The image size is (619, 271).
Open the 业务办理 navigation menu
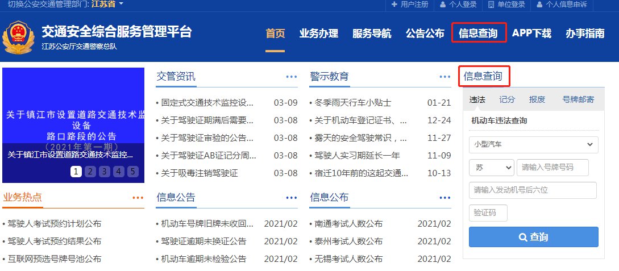pyautogui.click(x=318, y=34)
